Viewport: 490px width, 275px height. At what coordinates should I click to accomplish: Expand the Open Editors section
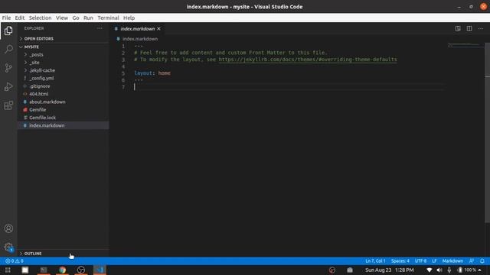point(64,39)
